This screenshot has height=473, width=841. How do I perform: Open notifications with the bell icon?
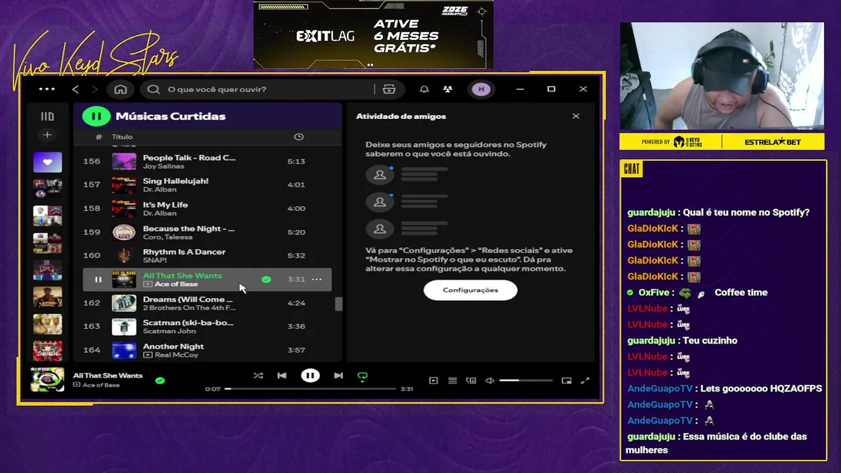click(424, 89)
